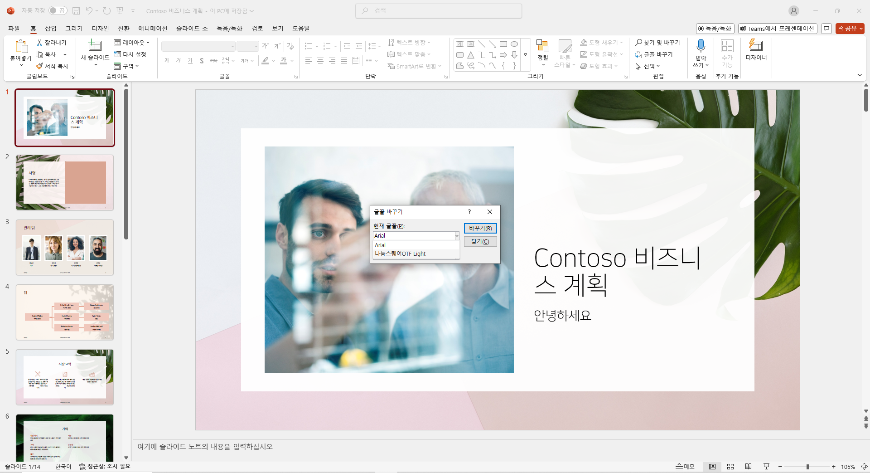Open the font name combo box dropdown

[x=232, y=46]
